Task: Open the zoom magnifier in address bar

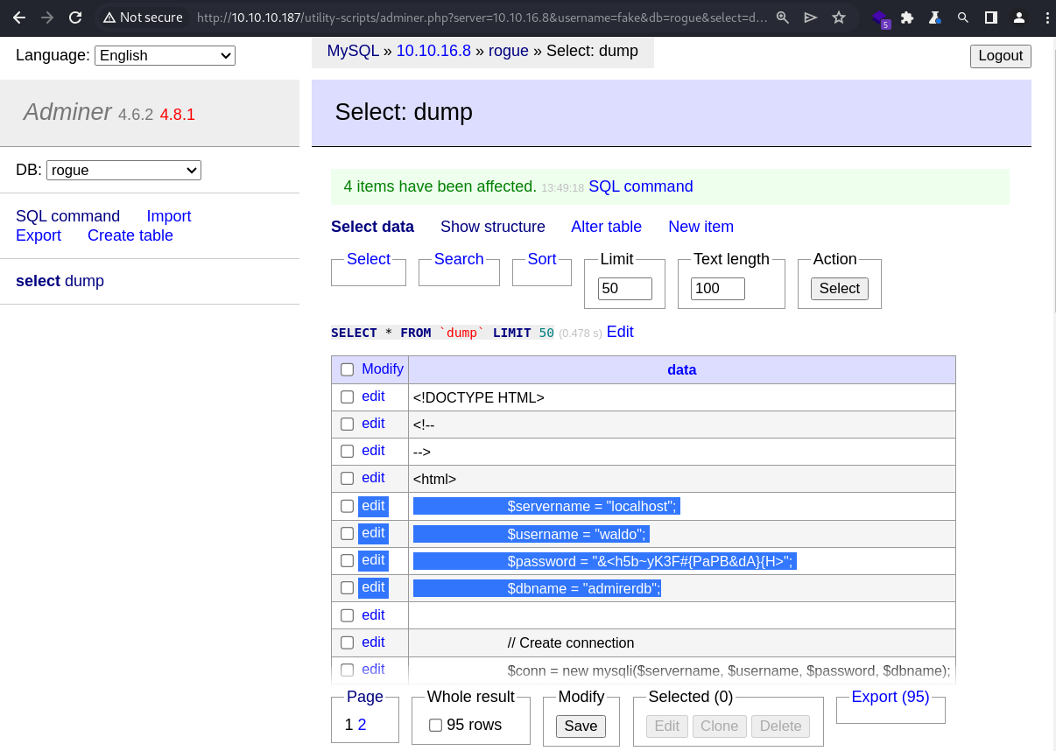Action: tap(783, 18)
